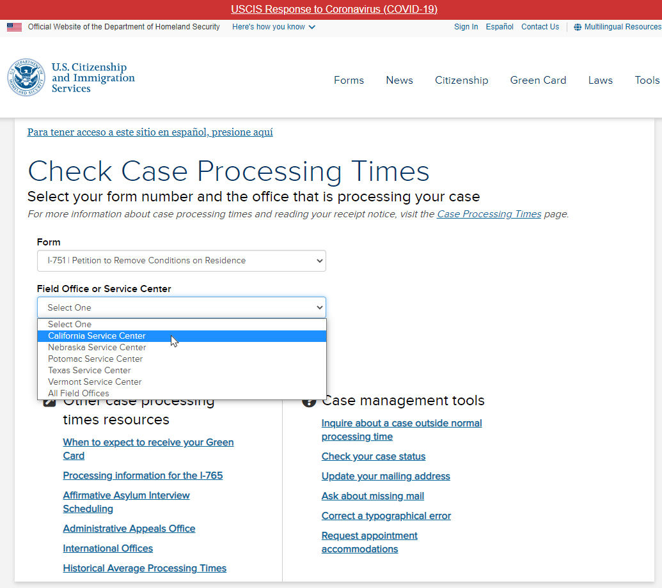Open the Forms navigation menu
Screen dimensions: 662x588
(x=349, y=80)
